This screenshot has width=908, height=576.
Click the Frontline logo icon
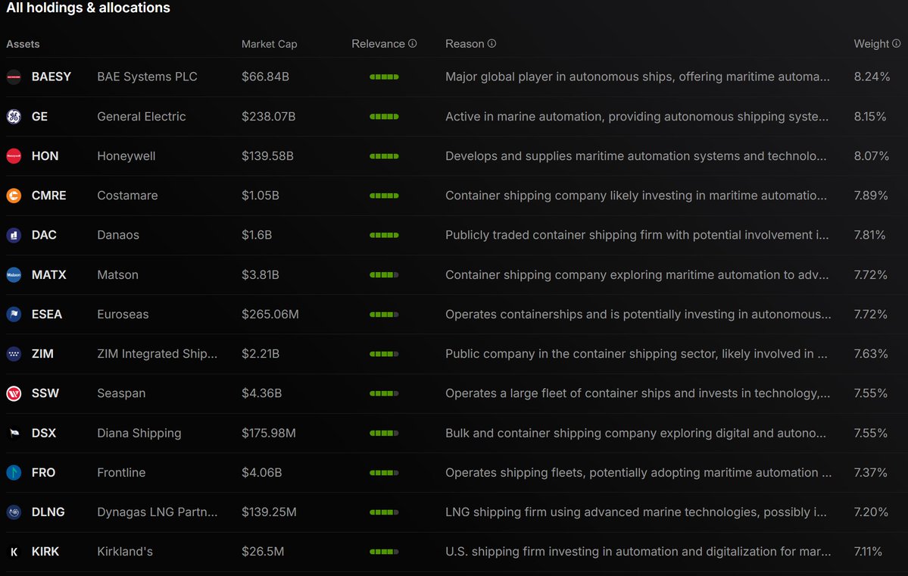click(14, 472)
